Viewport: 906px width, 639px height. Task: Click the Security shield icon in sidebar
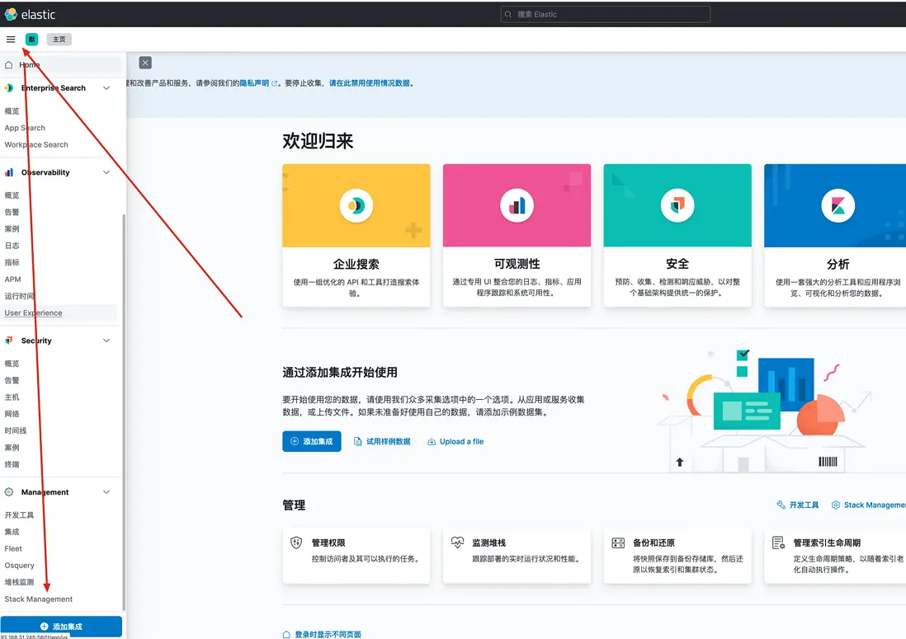coord(9,341)
